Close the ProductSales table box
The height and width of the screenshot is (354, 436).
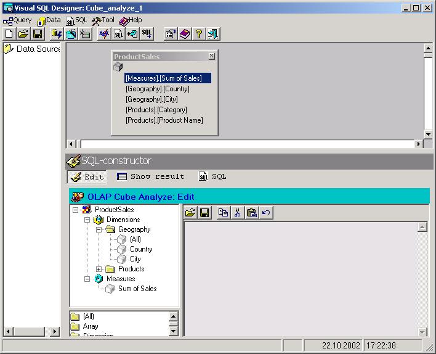(x=212, y=56)
